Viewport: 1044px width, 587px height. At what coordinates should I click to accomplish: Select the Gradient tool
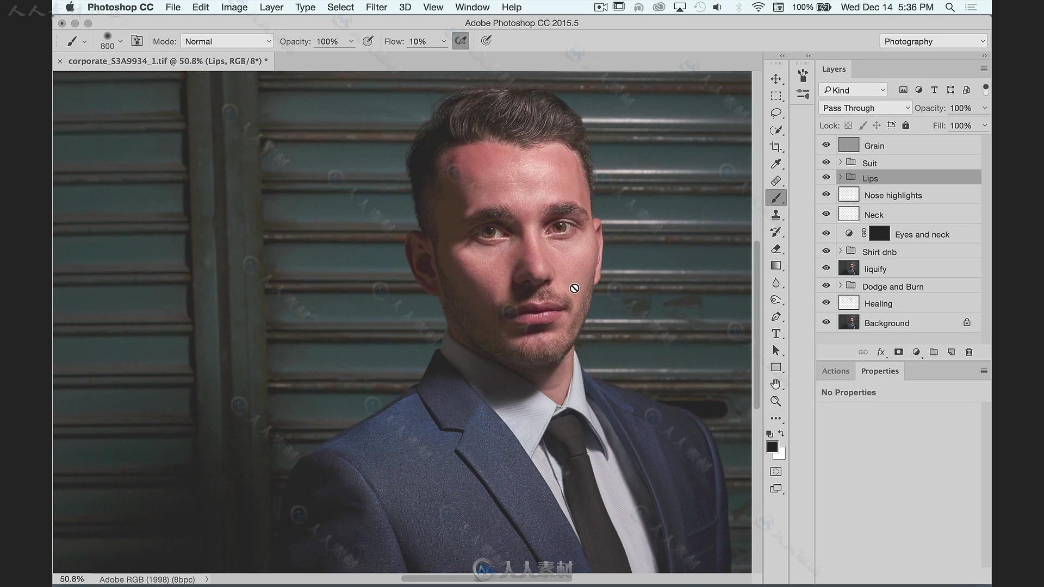coord(776,266)
